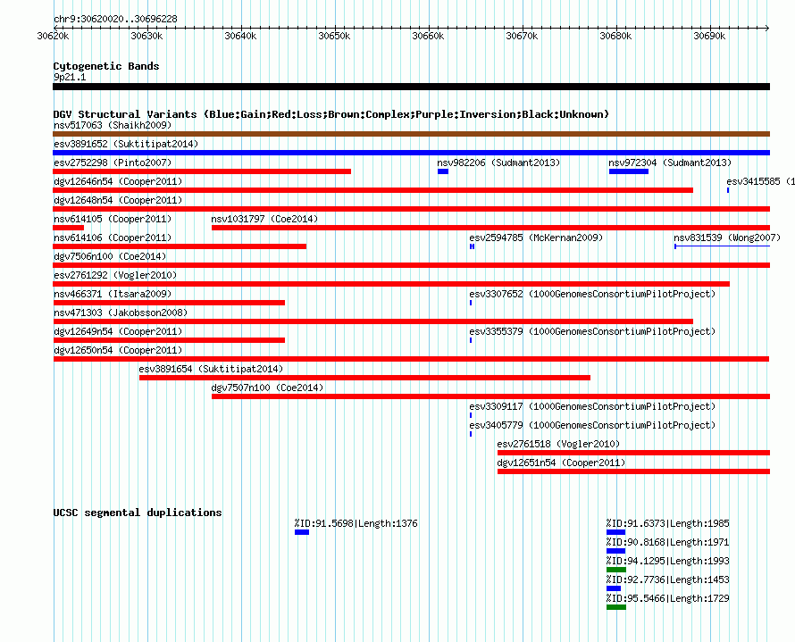Screen dimensions: 795x642
Task: Click nsv982206 (Sudmant2013) label
Action: (498, 163)
